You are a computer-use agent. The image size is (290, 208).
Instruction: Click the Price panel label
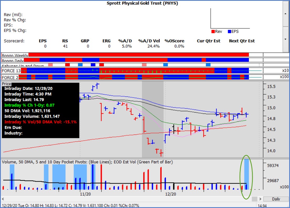7,84
